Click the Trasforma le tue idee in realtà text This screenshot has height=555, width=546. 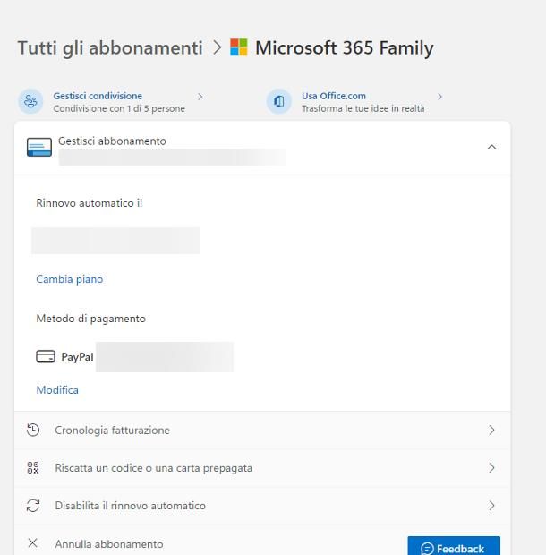363,108
